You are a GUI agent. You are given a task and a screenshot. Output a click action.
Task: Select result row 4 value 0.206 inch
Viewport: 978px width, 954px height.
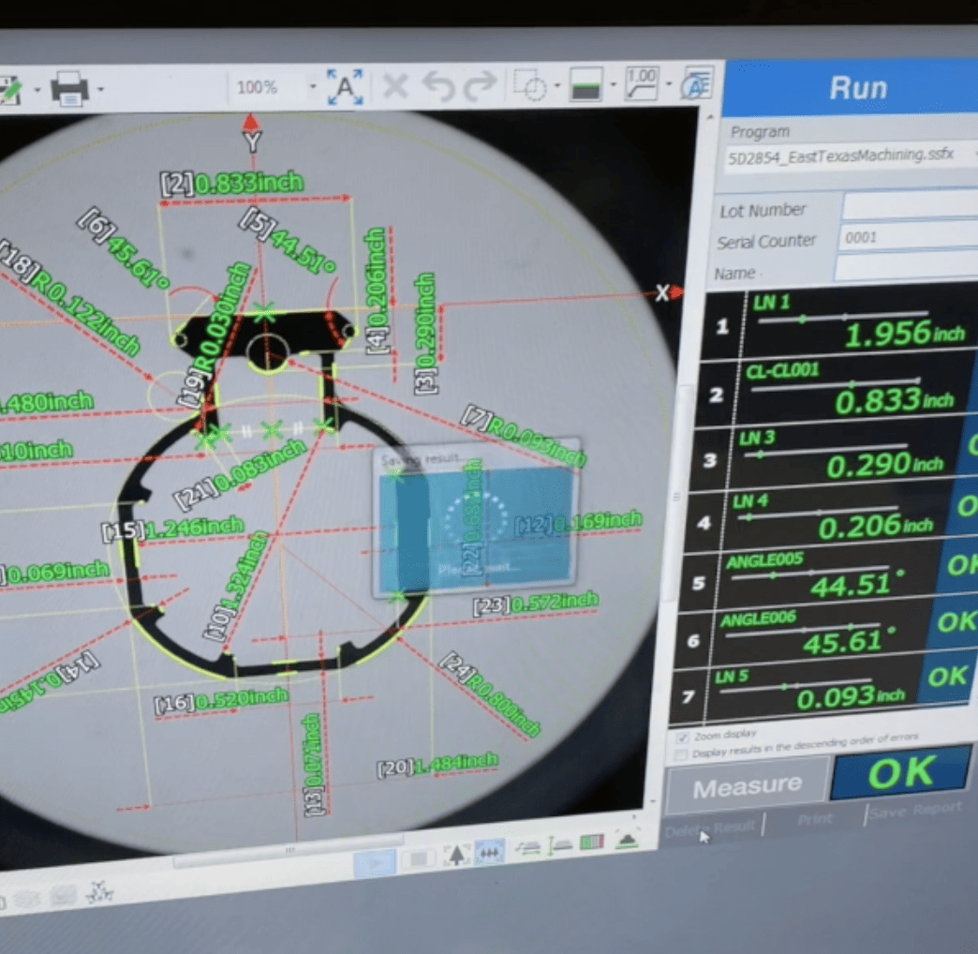click(x=875, y=528)
